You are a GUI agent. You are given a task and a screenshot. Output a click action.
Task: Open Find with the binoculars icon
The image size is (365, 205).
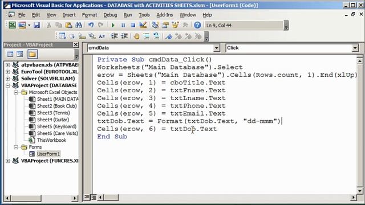(x=79, y=25)
